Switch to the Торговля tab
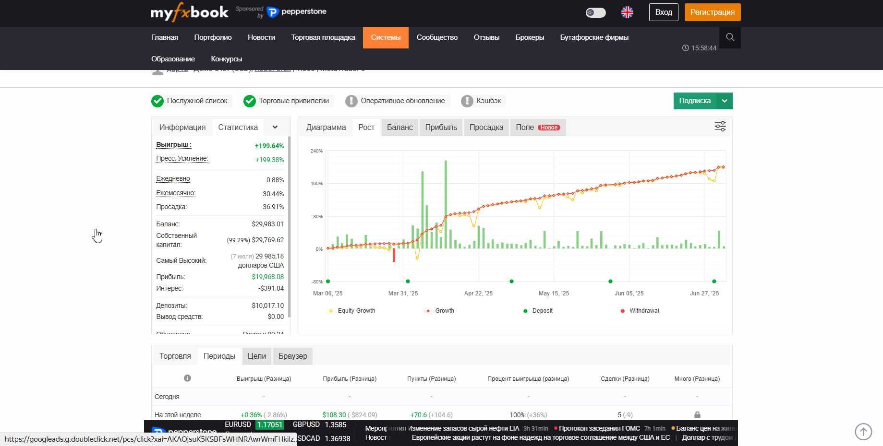Screen dimensions: 883x446 coord(175,356)
